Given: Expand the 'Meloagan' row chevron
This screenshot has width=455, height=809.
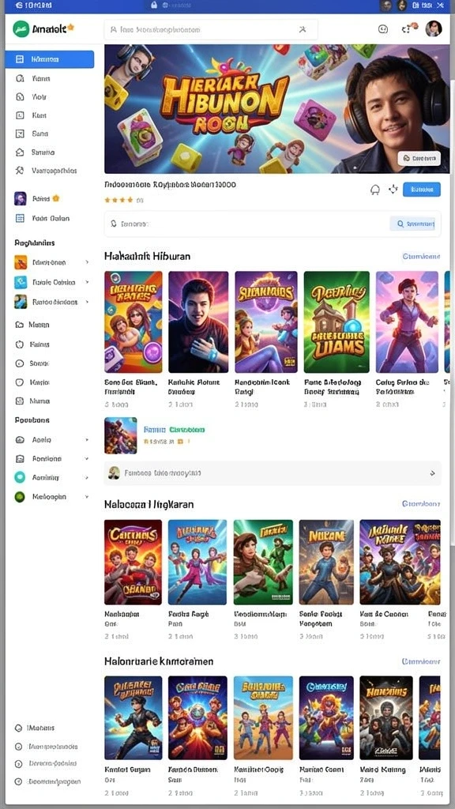Looking at the screenshot, I should pyautogui.click(x=87, y=496).
